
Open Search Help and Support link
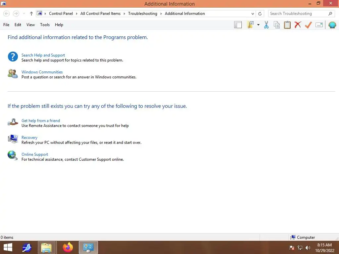pyautogui.click(x=43, y=55)
